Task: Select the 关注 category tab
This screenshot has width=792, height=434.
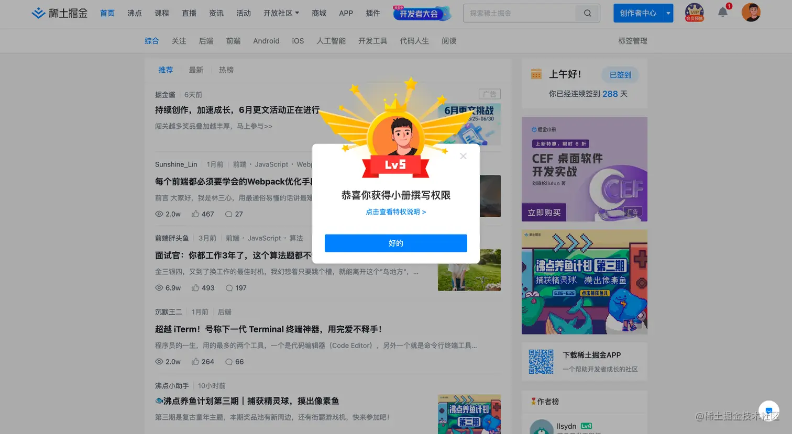Action: pyautogui.click(x=179, y=41)
